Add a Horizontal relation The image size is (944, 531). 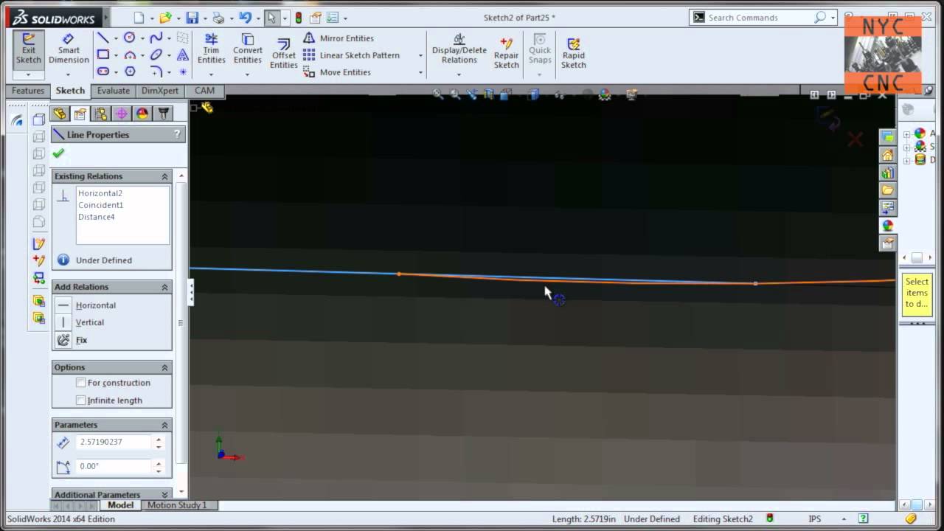click(x=87, y=305)
